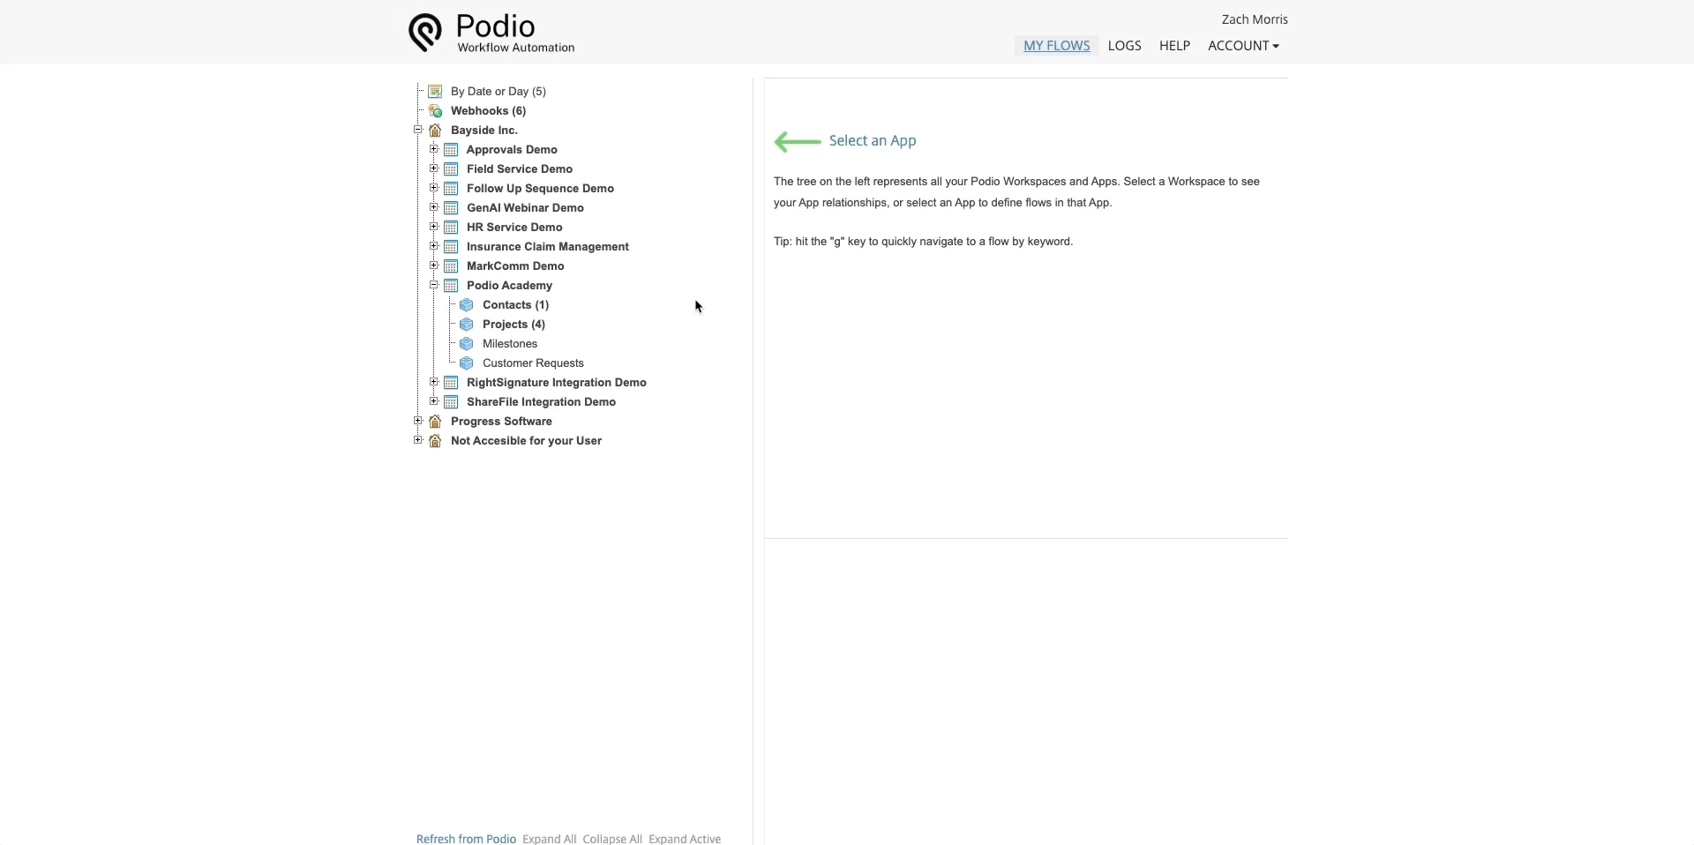1694x845 pixels.
Task: Select the RightSignature Integration Demo label
Action: [557, 383]
